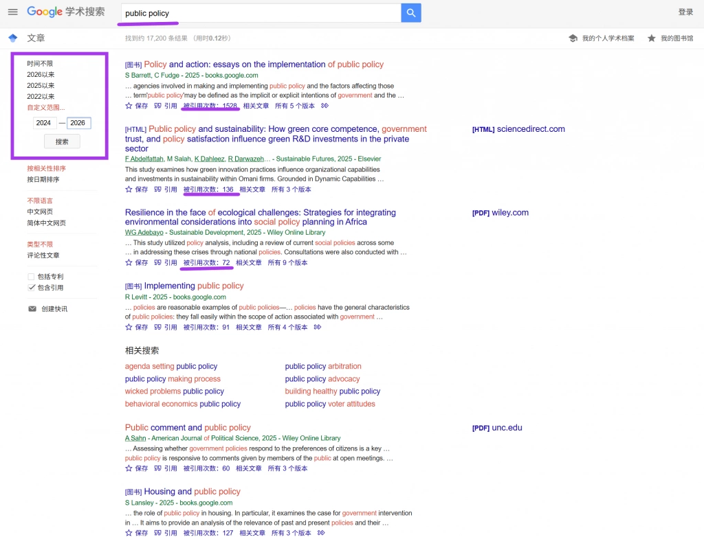Expand more options for Housing and public policy

321,532
